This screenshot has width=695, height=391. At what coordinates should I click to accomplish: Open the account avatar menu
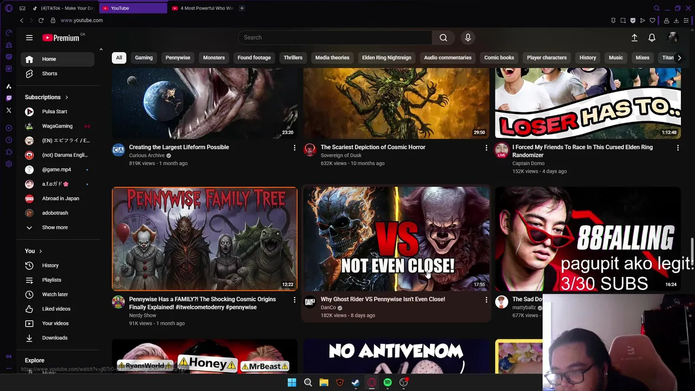(672, 37)
